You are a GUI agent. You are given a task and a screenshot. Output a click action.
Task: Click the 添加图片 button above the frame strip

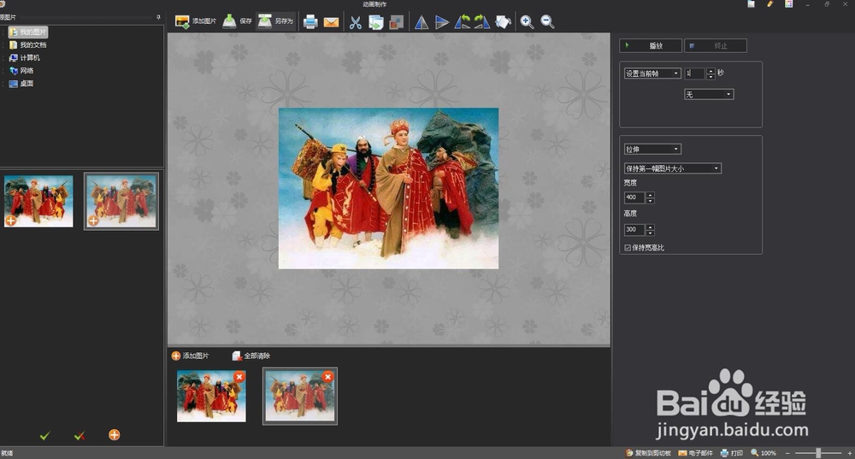tap(190, 356)
